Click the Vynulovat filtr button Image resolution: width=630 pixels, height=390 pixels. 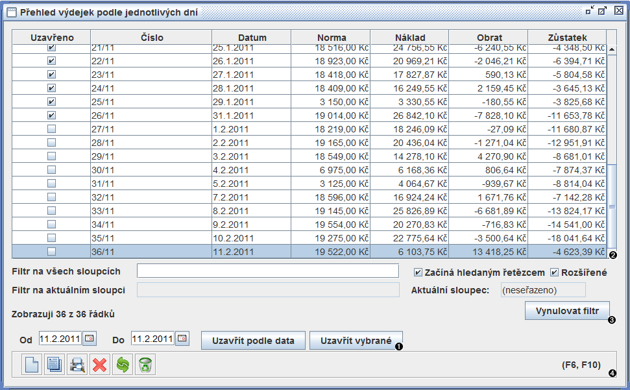(x=566, y=311)
